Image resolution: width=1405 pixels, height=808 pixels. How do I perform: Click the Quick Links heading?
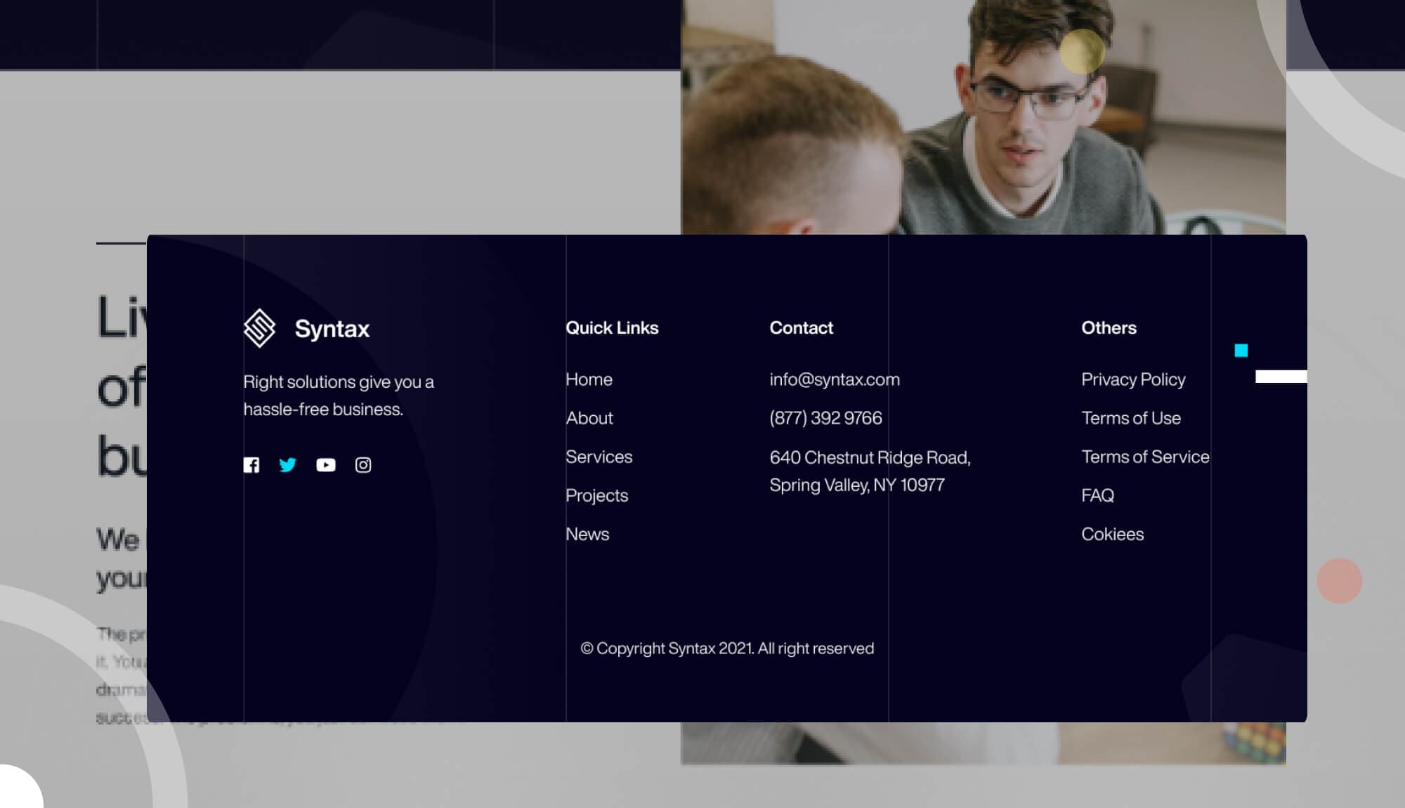tap(612, 328)
